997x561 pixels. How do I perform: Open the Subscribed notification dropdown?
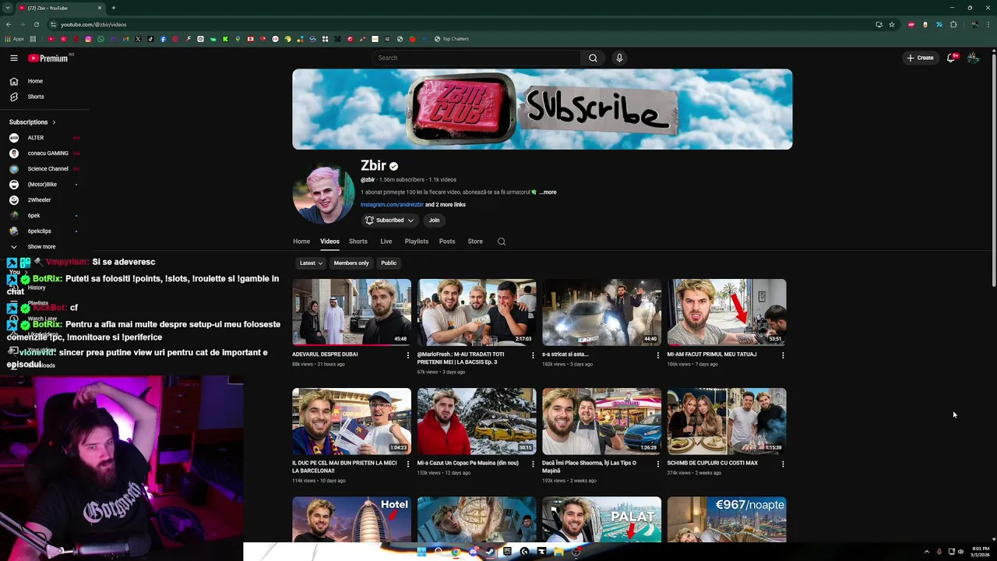pyautogui.click(x=389, y=221)
